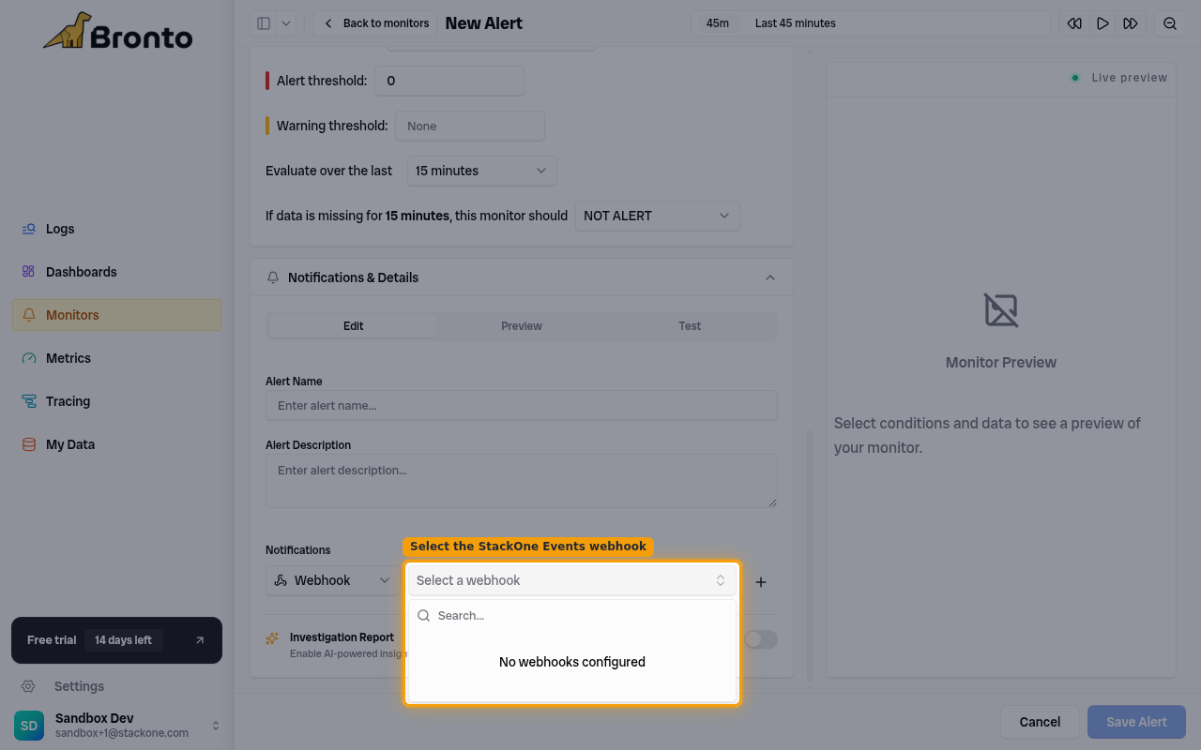The image size is (1201, 750).
Task: Save the alert
Action: point(1136,722)
